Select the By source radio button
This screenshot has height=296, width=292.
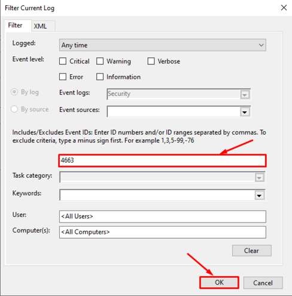point(14,109)
